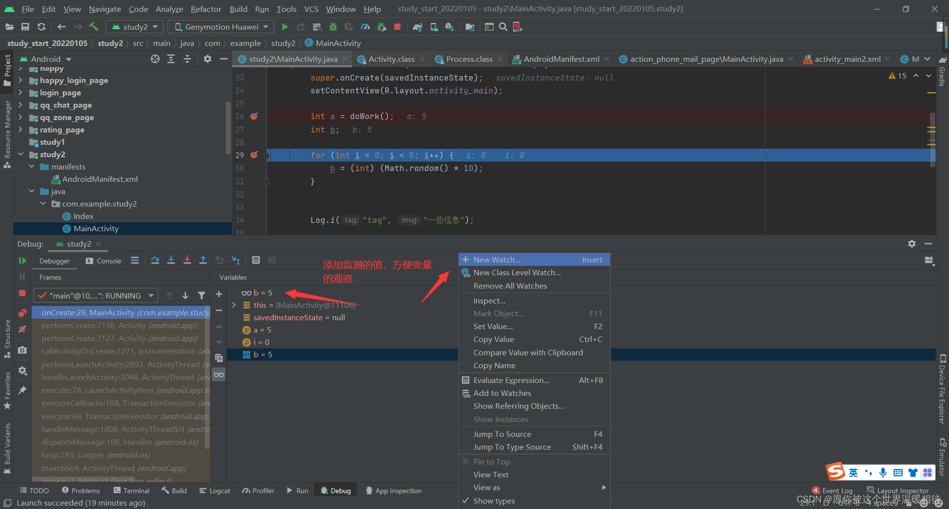Choose Set Value... from context menu
The image size is (949, 509).
click(534, 326)
